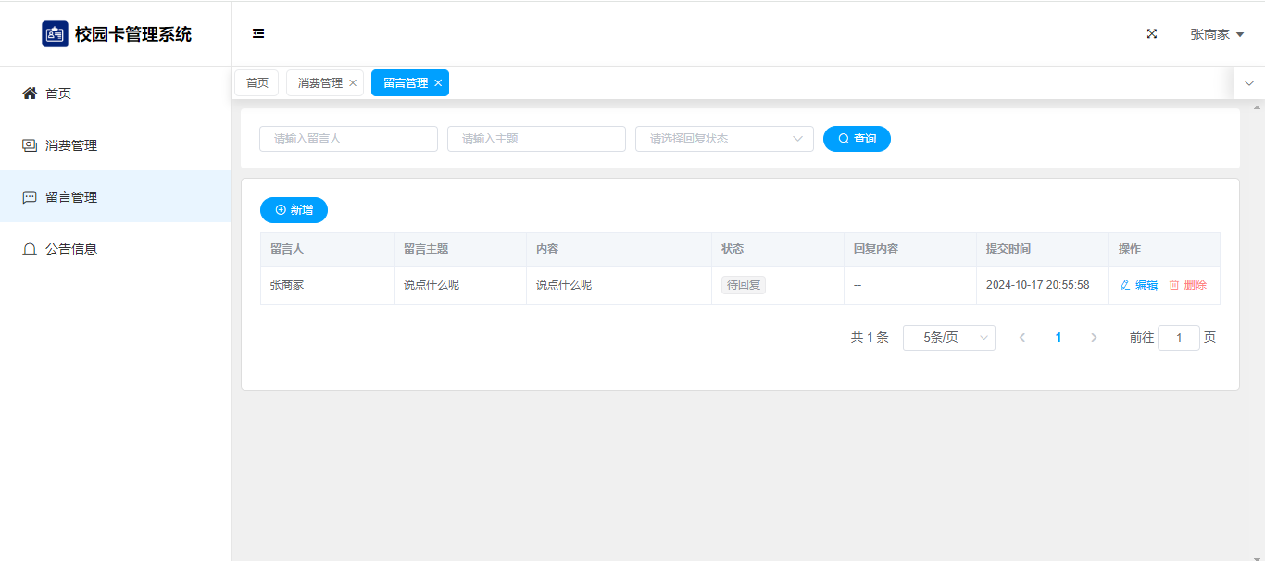This screenshot has height=561, width=1265.
Task: Open 首页 from the sidebar menu
Action: coord(58,93)
